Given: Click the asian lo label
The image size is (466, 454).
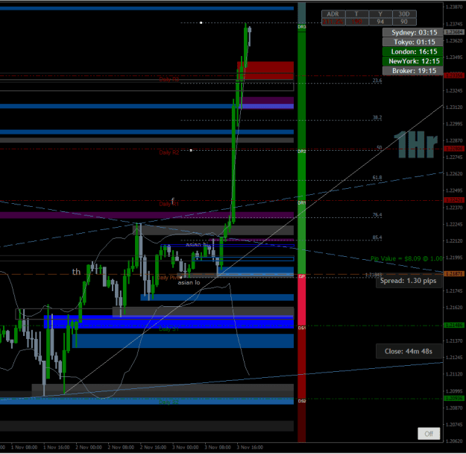Looking at the screenshot, I should (x=189, y=282).
